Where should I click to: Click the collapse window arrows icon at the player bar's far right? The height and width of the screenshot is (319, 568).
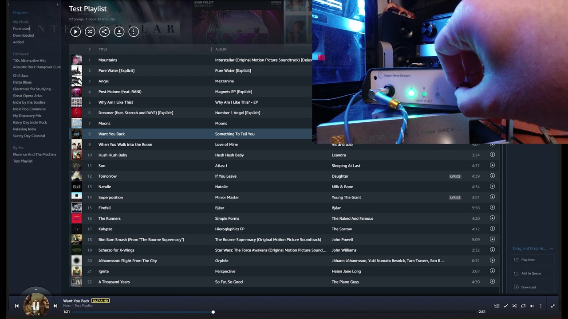coord(553,306)
